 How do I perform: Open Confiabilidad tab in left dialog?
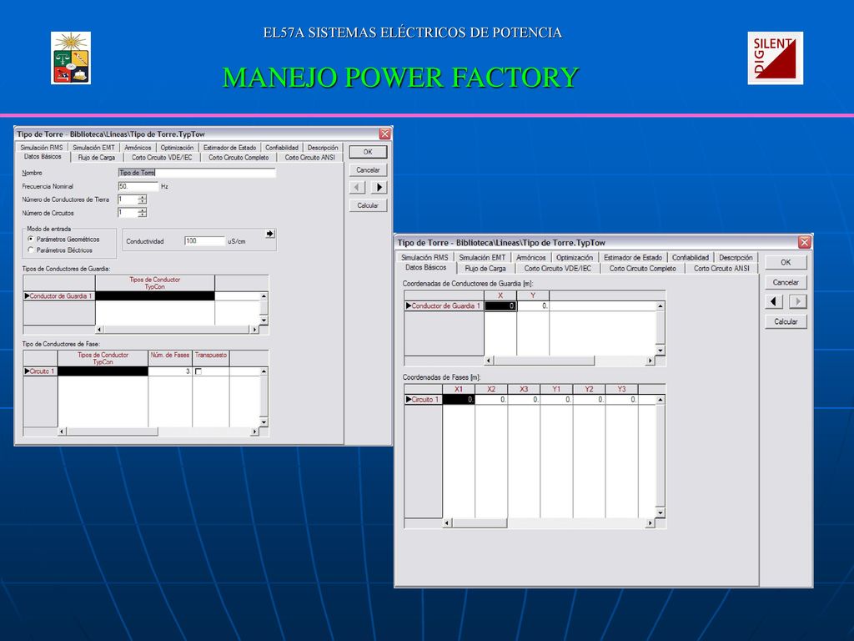pyautogui.click(x=282, y=148)
